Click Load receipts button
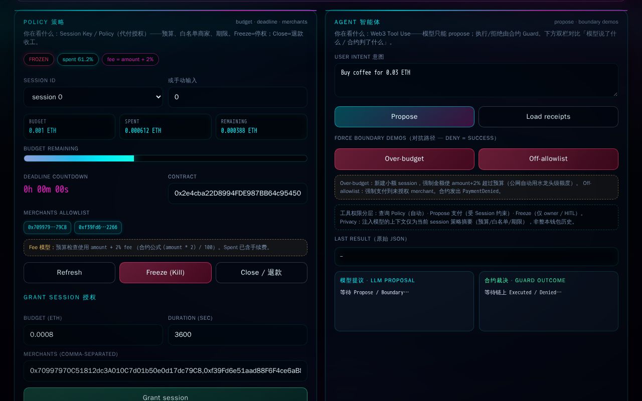The image size is (642, 401). [548, 117]
